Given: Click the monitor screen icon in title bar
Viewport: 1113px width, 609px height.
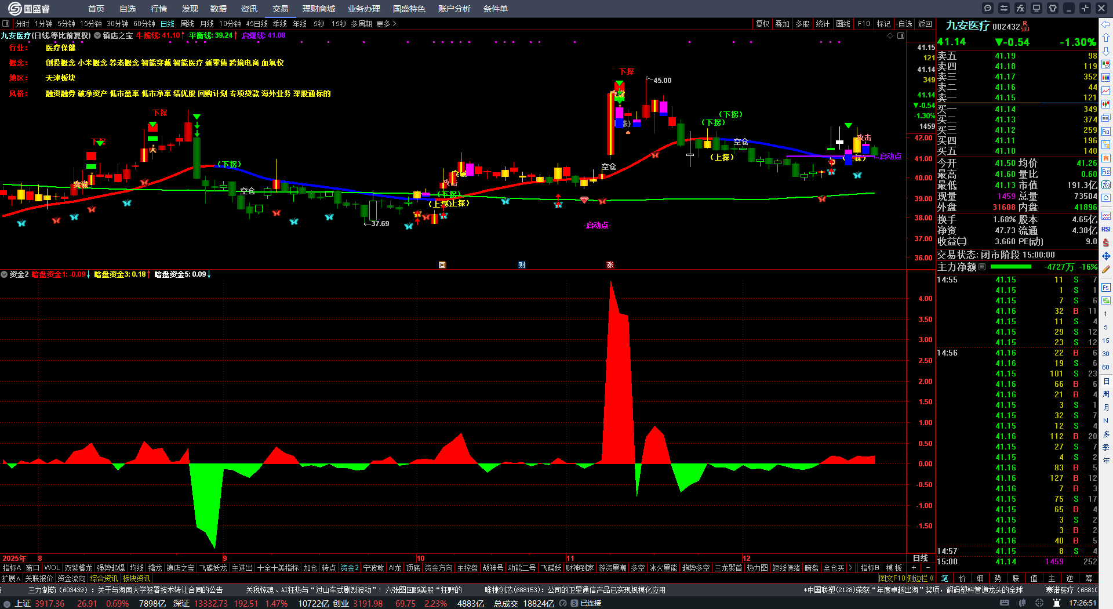Looking at the screenshot, I should 1036,8.
